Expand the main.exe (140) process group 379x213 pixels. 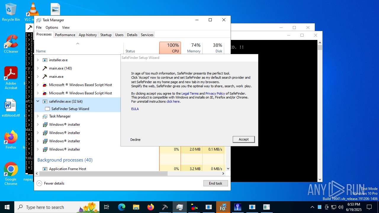pyautogui.click(x=38, y=68)
